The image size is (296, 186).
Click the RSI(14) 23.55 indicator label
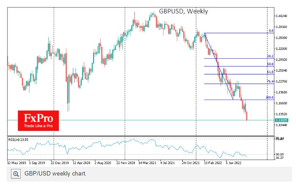click(18, 140)
